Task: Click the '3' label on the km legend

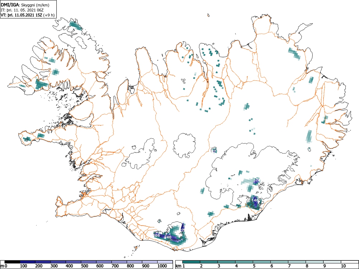Action: tap(219, 266)
